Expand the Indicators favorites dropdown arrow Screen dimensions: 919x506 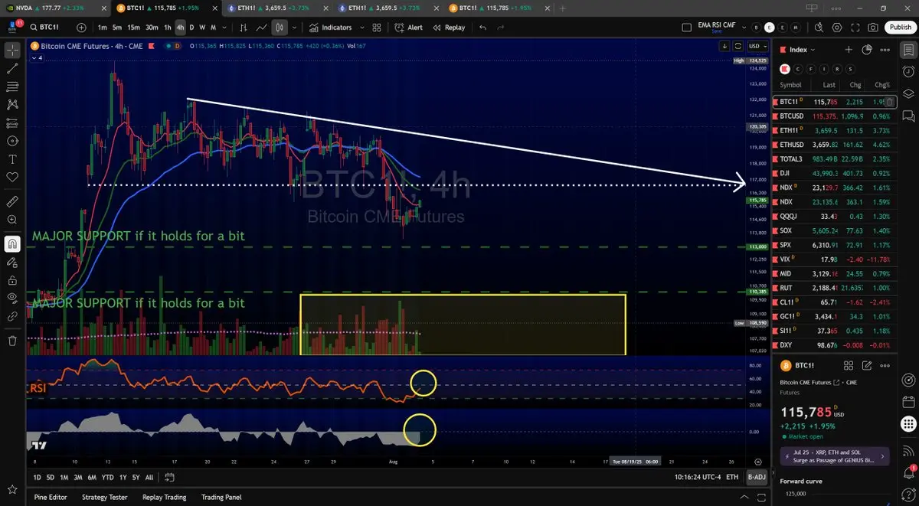coord(361,28)
